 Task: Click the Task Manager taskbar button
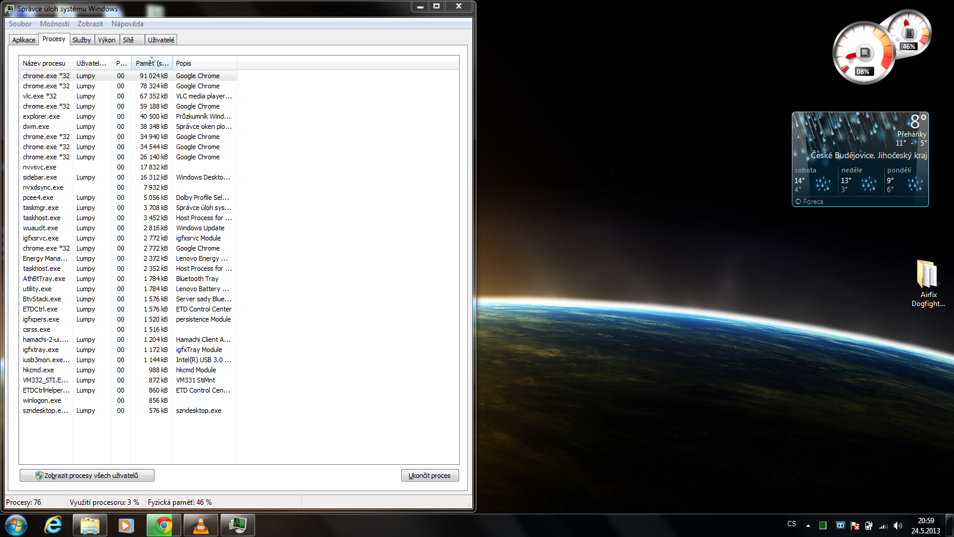coord(238,525)
